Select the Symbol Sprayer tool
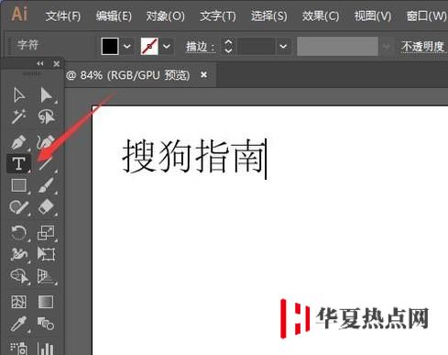Viewport: 448px width, 355px height. pos(19,348)
